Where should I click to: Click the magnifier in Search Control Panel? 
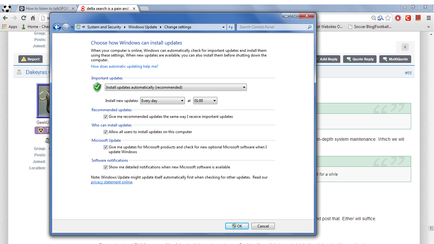coord(309,27)
